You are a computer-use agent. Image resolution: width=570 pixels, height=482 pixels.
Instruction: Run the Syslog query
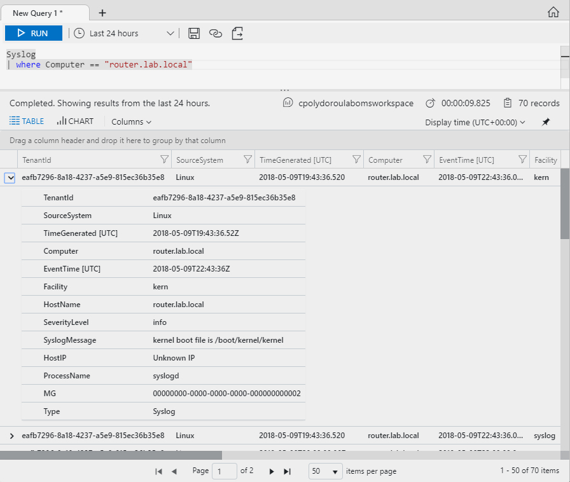[33, 32]
